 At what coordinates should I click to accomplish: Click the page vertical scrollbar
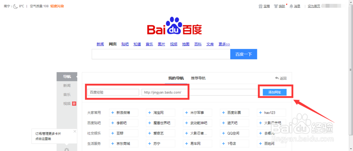351,70
